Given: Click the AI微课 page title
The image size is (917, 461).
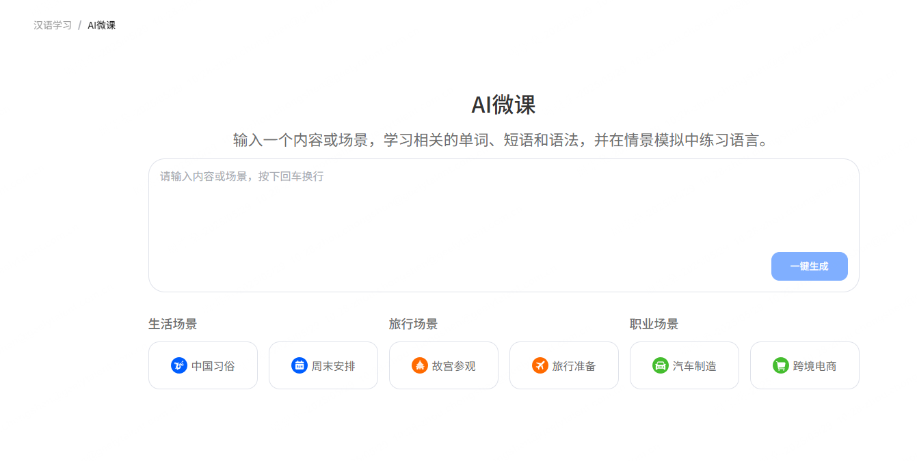Looking at the screenshot, I should (x=503, y=104).
